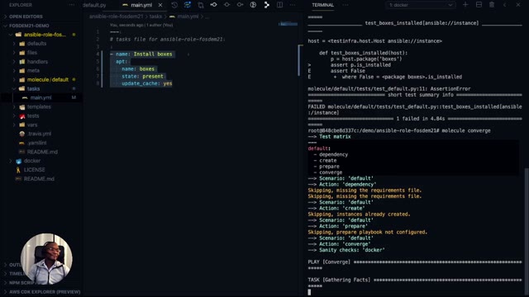529x297 pixels.
Task: Close the terminal panel
Action: (518, 5)
